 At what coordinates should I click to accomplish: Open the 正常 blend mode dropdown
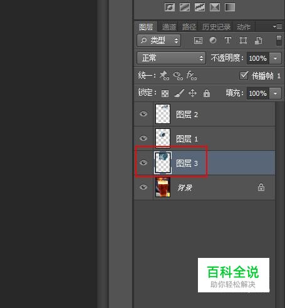(172, 58)
